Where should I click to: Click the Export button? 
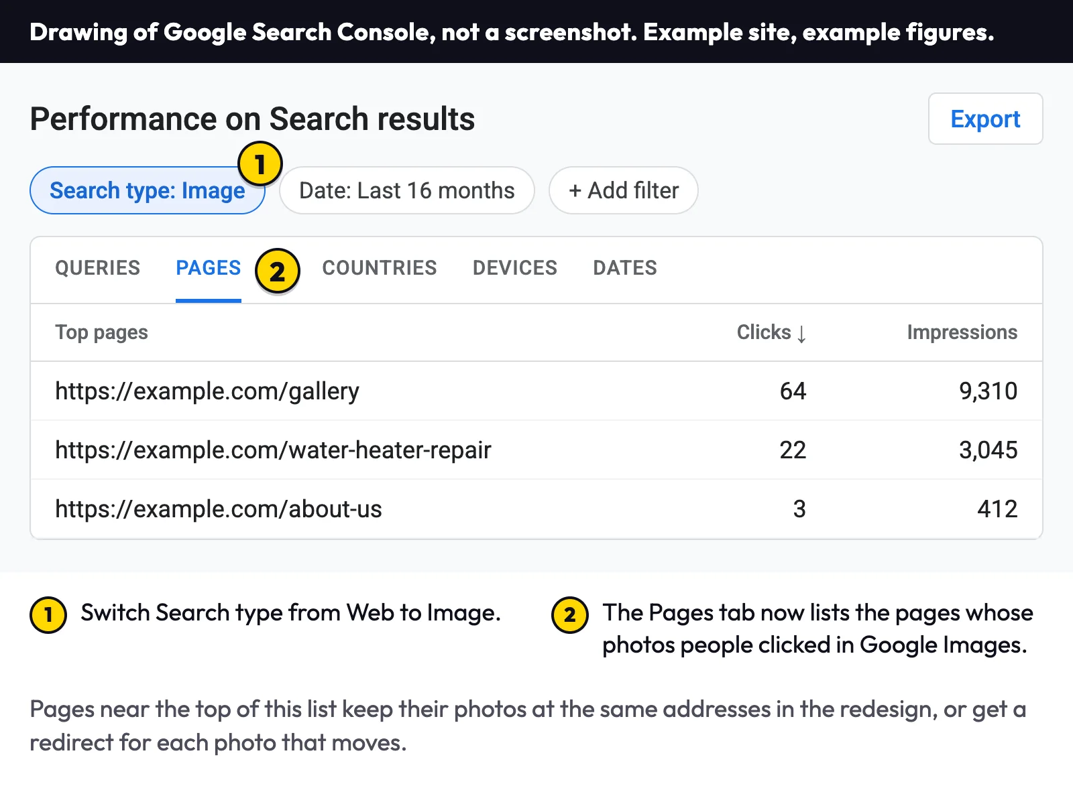(x=985, y=119)
